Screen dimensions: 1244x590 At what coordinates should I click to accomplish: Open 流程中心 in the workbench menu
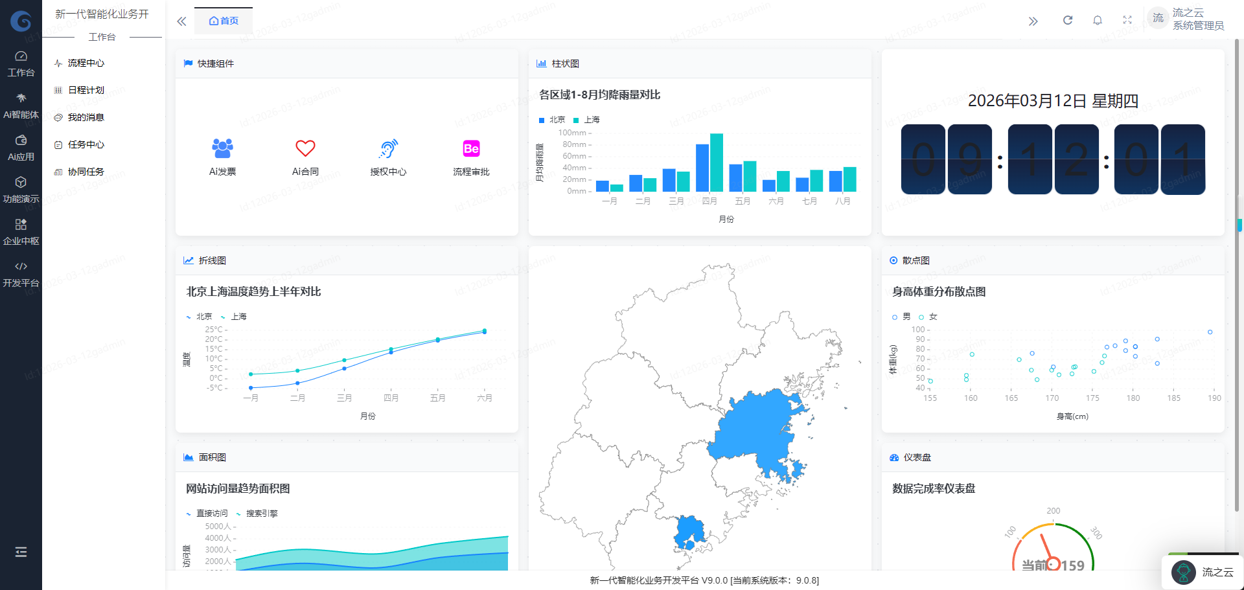click(86, 63)
